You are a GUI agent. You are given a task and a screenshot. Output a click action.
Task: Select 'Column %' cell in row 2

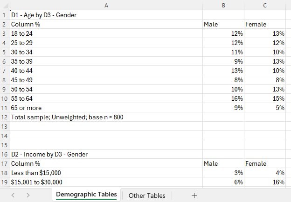pos(106,24)
